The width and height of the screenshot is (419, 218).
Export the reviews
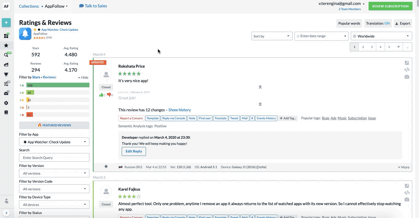click(403, 23)
